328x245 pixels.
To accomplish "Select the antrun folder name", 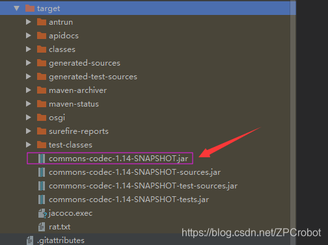I will tap(61, 22).
